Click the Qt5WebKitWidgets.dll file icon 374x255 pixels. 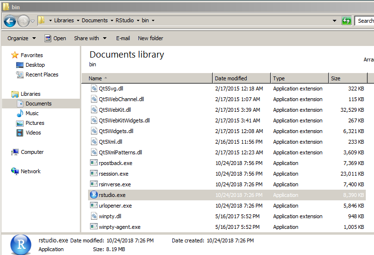[94, 120]
